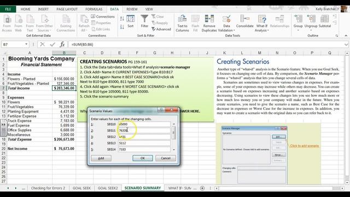Click Add in Scenario Values dialog
This screenshot has height=197, width=350.
click(101, 158)
